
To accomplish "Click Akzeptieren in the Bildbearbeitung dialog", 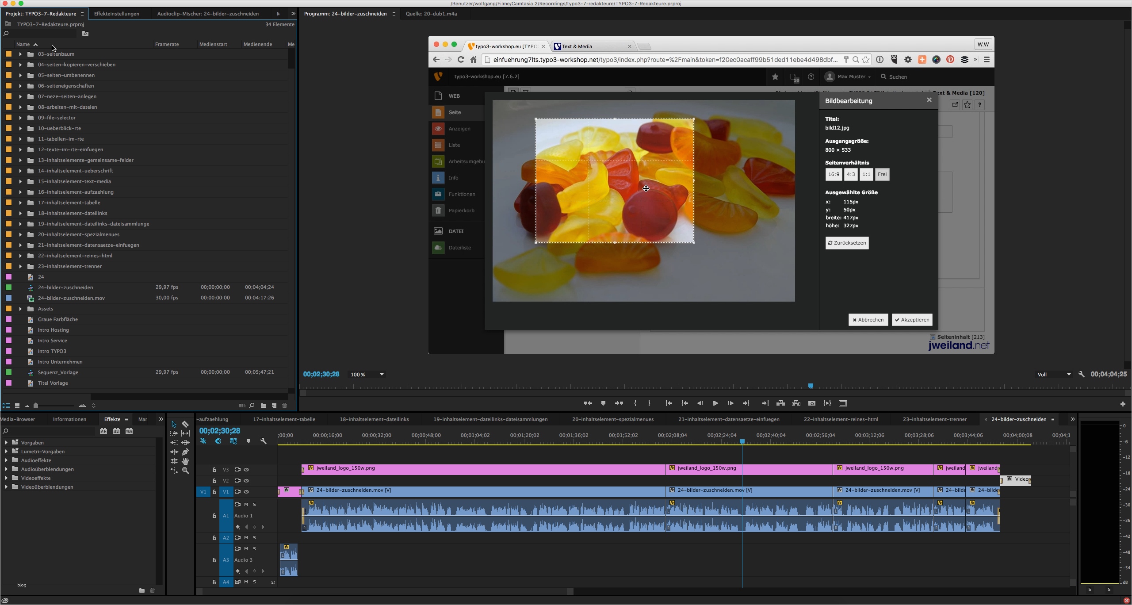I will pos(912,320).
